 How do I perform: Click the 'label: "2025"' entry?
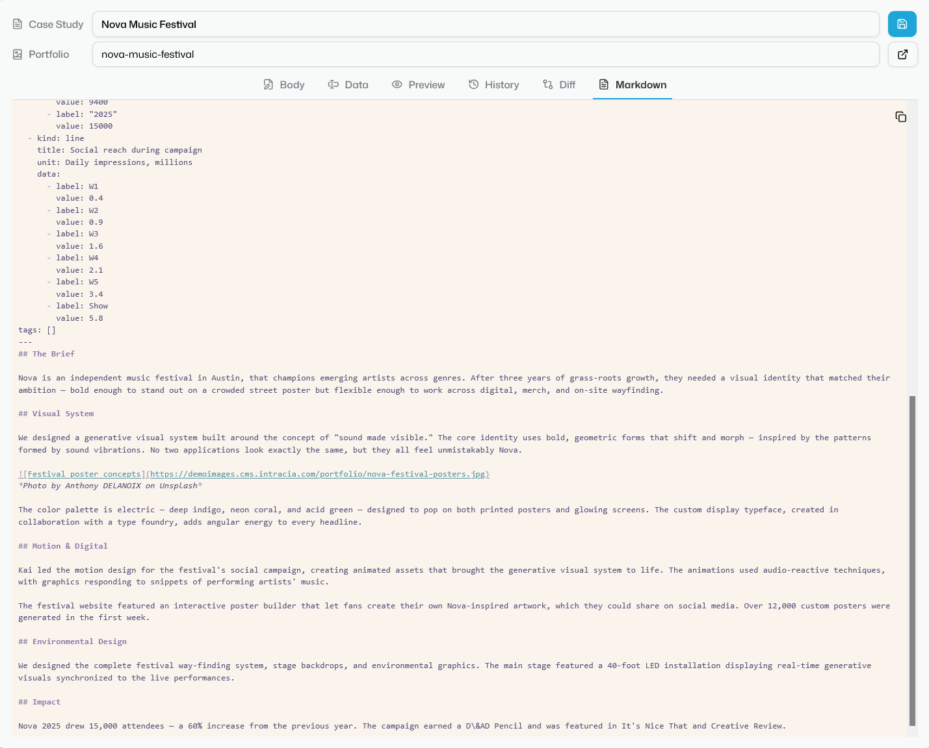coord(86,114)
